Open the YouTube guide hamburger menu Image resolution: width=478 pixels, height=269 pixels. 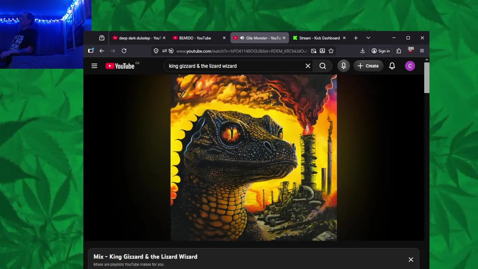94,66
